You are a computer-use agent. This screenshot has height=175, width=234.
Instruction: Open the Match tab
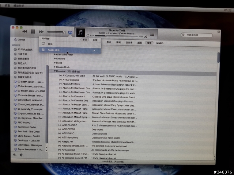click(160, 43)
